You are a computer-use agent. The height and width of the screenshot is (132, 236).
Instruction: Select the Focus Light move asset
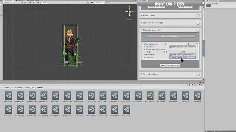click(67, 97)
